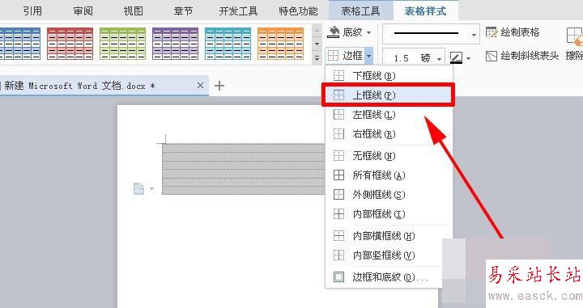Add a new document tab with plus button
Viewport: 583px width, 308px height.
tap(219, 86)
